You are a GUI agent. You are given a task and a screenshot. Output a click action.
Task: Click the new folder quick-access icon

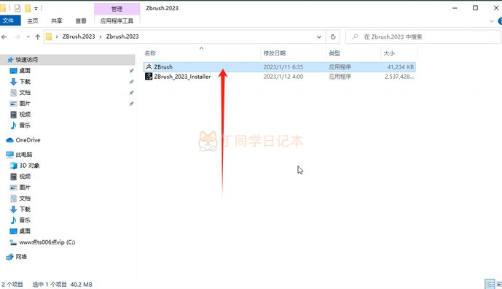pyautogui.click(x=28, y=8)
